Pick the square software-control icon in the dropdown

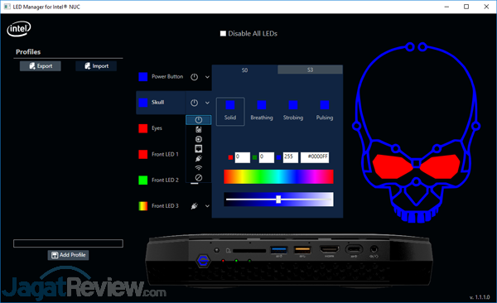point(199,139)
